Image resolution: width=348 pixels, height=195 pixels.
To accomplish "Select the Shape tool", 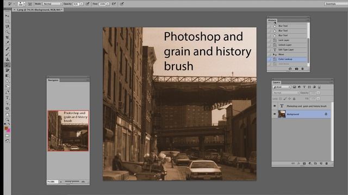I will (x=7, y=108).
